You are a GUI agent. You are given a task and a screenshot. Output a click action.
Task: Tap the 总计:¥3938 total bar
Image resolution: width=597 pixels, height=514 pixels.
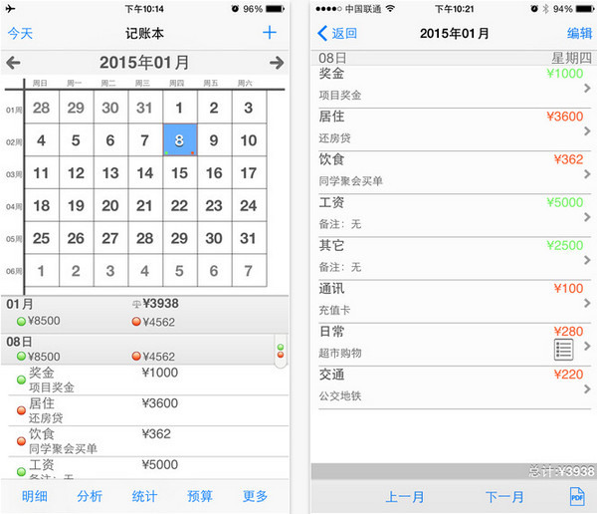click(x=454, y=471)
